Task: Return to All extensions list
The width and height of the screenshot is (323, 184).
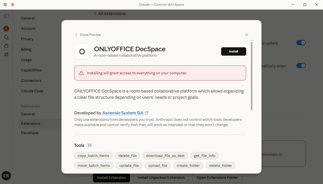Action: (110, 14)
